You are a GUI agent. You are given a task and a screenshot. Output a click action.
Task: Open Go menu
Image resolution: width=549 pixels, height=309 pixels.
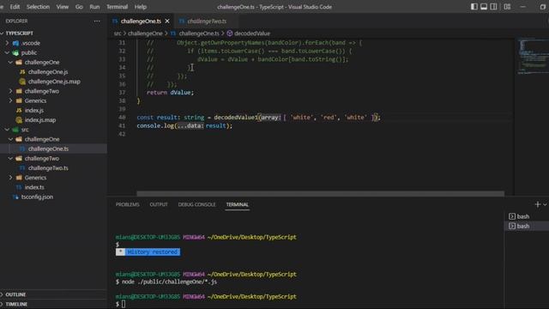(79, 7)
